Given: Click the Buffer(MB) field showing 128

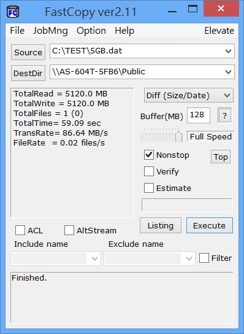Looking at the screenshot, I should pyautogui.click(x=199, y=115).
